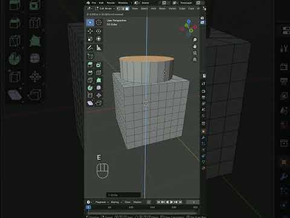Screen dimensions: 290x218
Task: Activate the Edge Slide tool
Action: pos(90,95)
